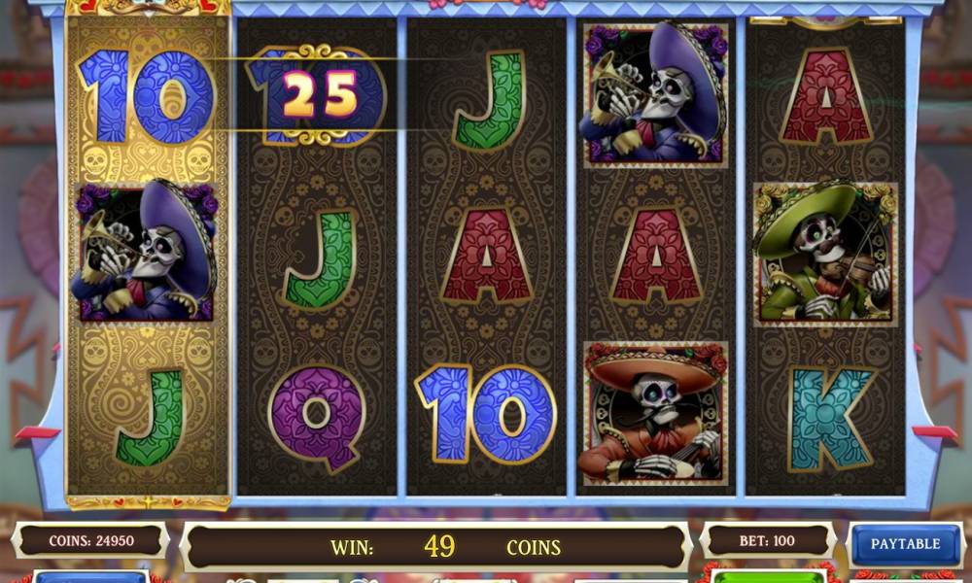Select the red A in the fourth reel's middle row
Image resolution: width=972 pixels, height=583 pixels.
(x=656, y=256)
